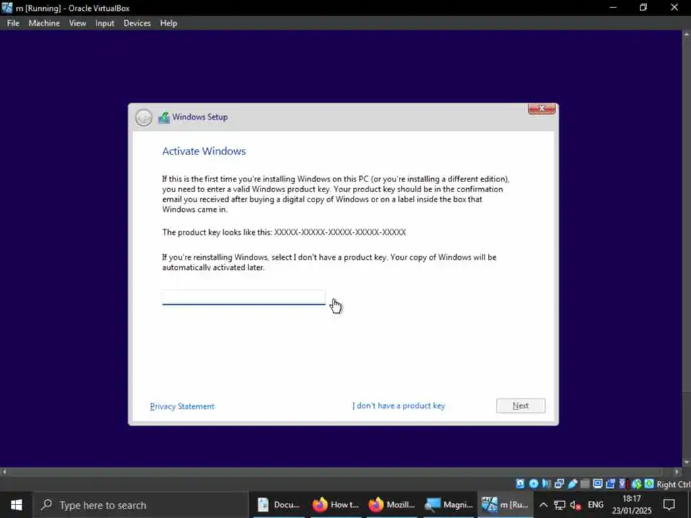Click the keyboard capture green arrow icon
The image size is (691, 518).
point(649,484)
